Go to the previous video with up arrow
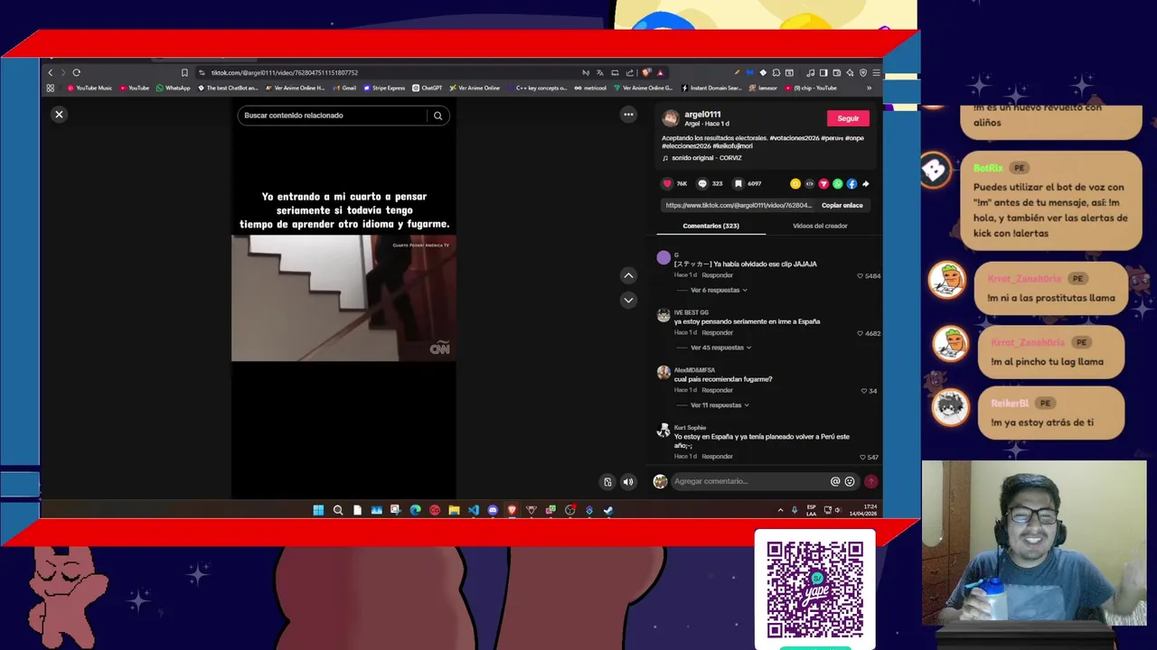The image size is (1157, 650). [628, 275]
